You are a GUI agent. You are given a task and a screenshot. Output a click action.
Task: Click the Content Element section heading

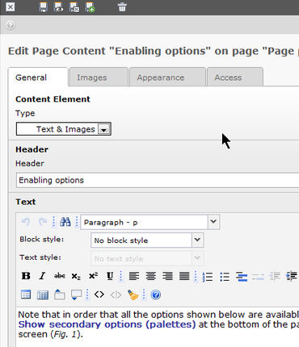(53, 99)
